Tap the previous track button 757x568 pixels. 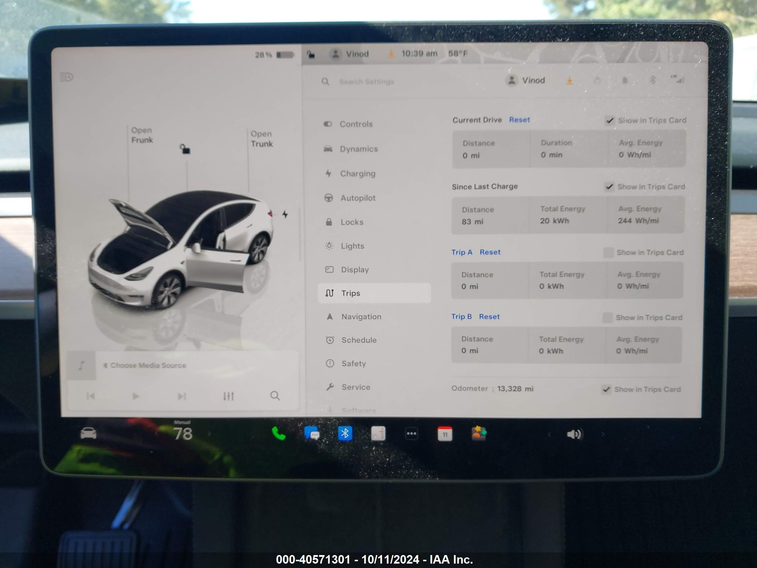pos(91,396)
